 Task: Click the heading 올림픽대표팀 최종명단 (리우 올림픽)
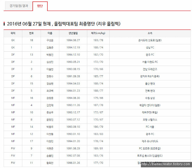[87, 24]
